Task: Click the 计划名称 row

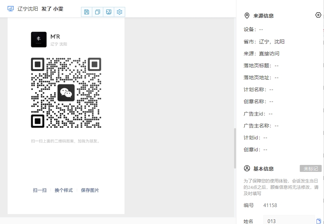Action: [x=258, y=90]
